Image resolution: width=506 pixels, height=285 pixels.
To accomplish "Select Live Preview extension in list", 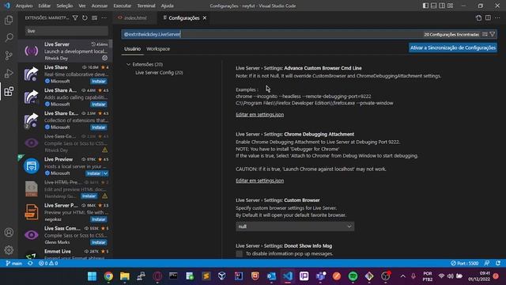I will (x=65, y=166).
